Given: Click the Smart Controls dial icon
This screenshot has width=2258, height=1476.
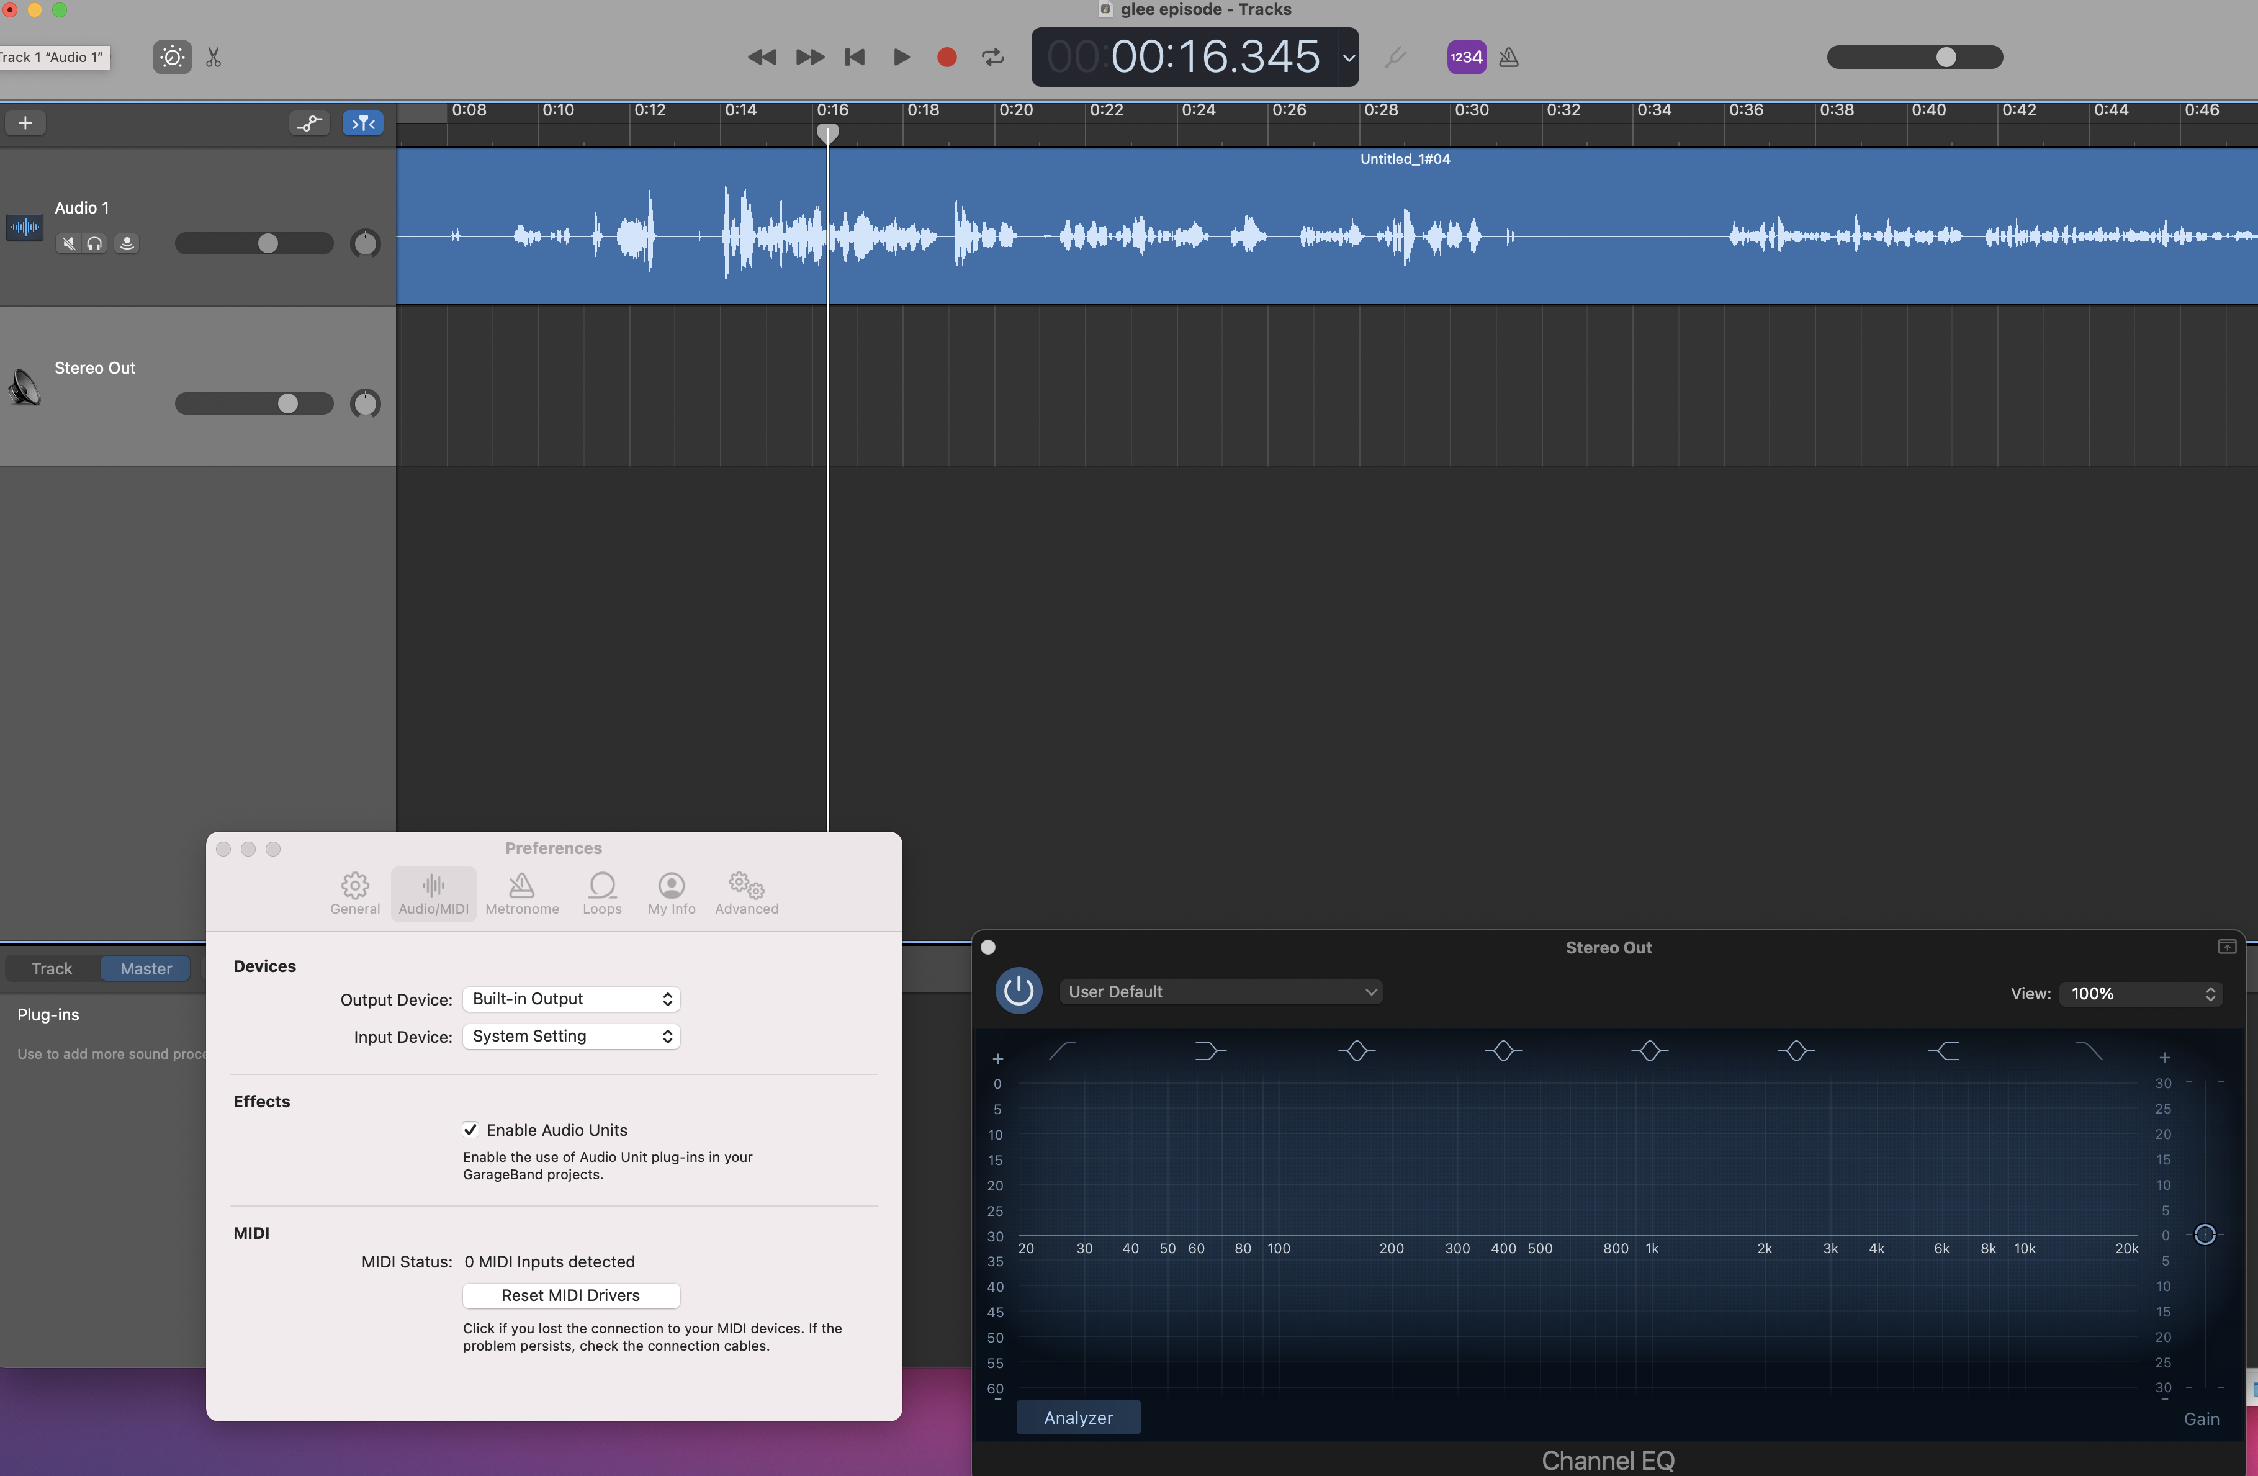Looking at the screenshot, I should click(172, 57).
